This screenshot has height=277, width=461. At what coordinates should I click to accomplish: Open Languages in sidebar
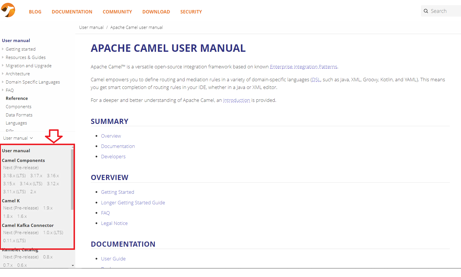[16, 123]
